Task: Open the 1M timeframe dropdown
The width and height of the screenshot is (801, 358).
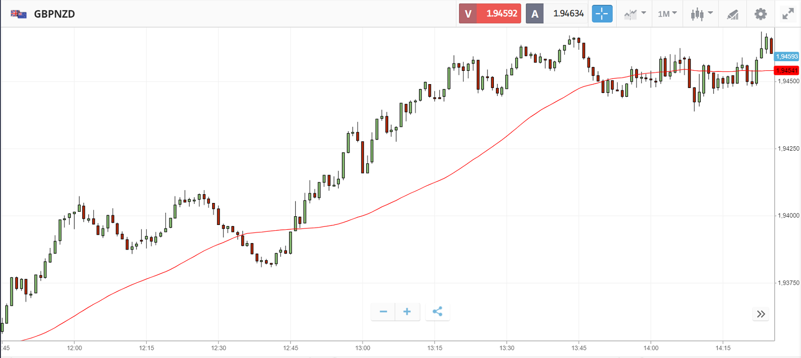Action: click(x=667, y=14)
